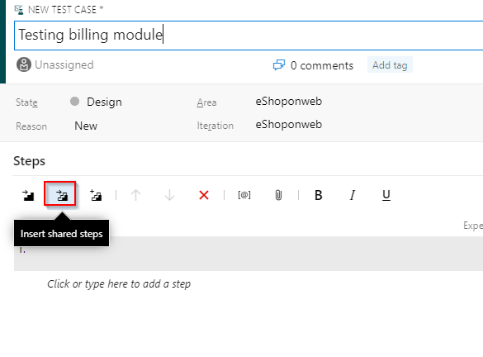Move the step up with the arrow

136,195
